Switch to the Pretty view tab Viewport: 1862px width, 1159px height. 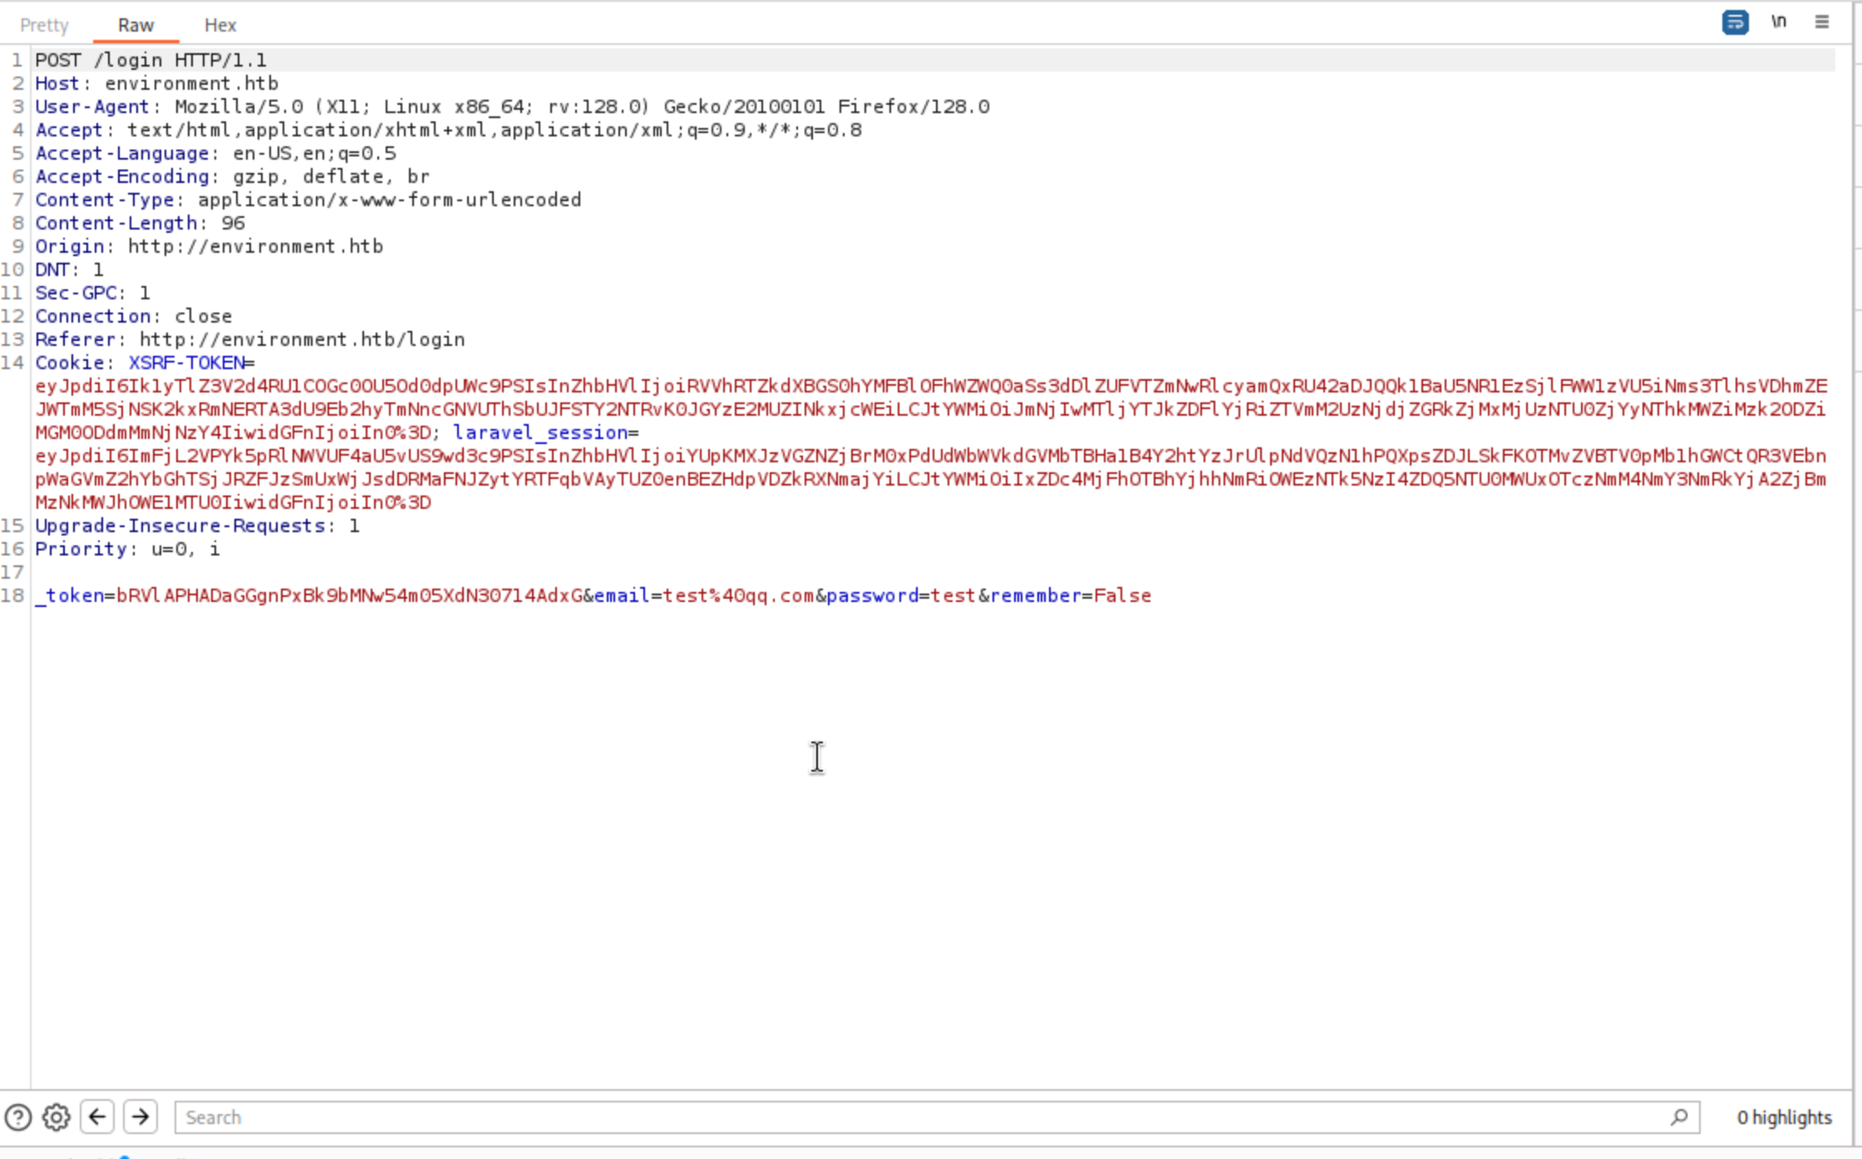(44, 25)
